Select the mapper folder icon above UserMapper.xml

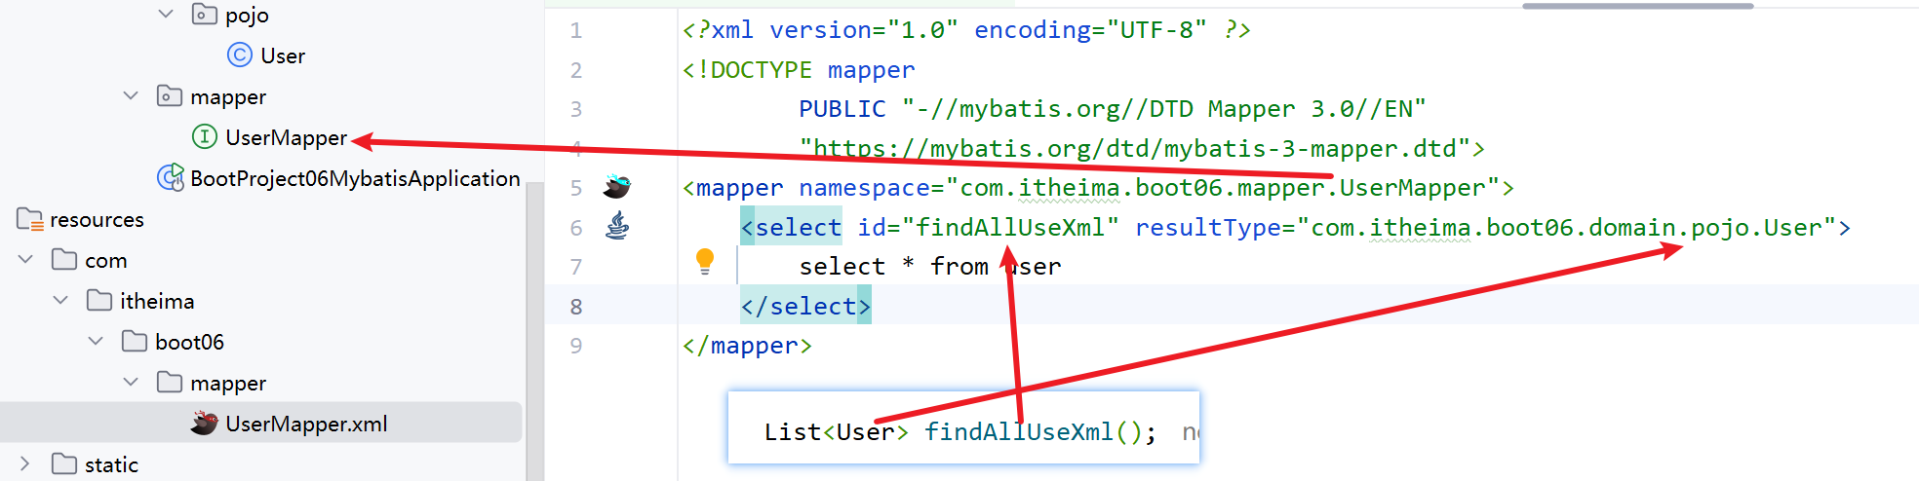pyautogui.click(x=170, y=382)
